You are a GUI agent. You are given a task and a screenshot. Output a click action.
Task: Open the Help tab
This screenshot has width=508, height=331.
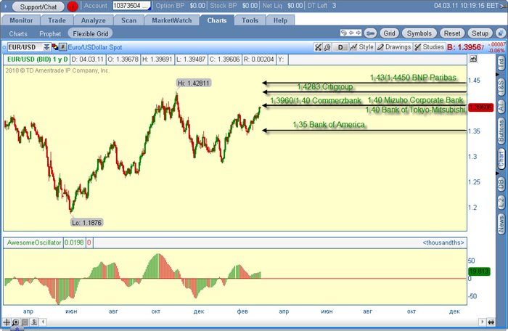[280, 20]
